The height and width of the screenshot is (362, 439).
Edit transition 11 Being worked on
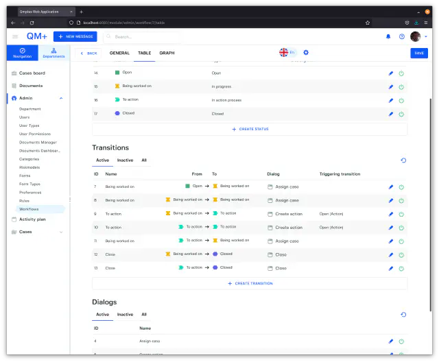(x=391, y=241)
